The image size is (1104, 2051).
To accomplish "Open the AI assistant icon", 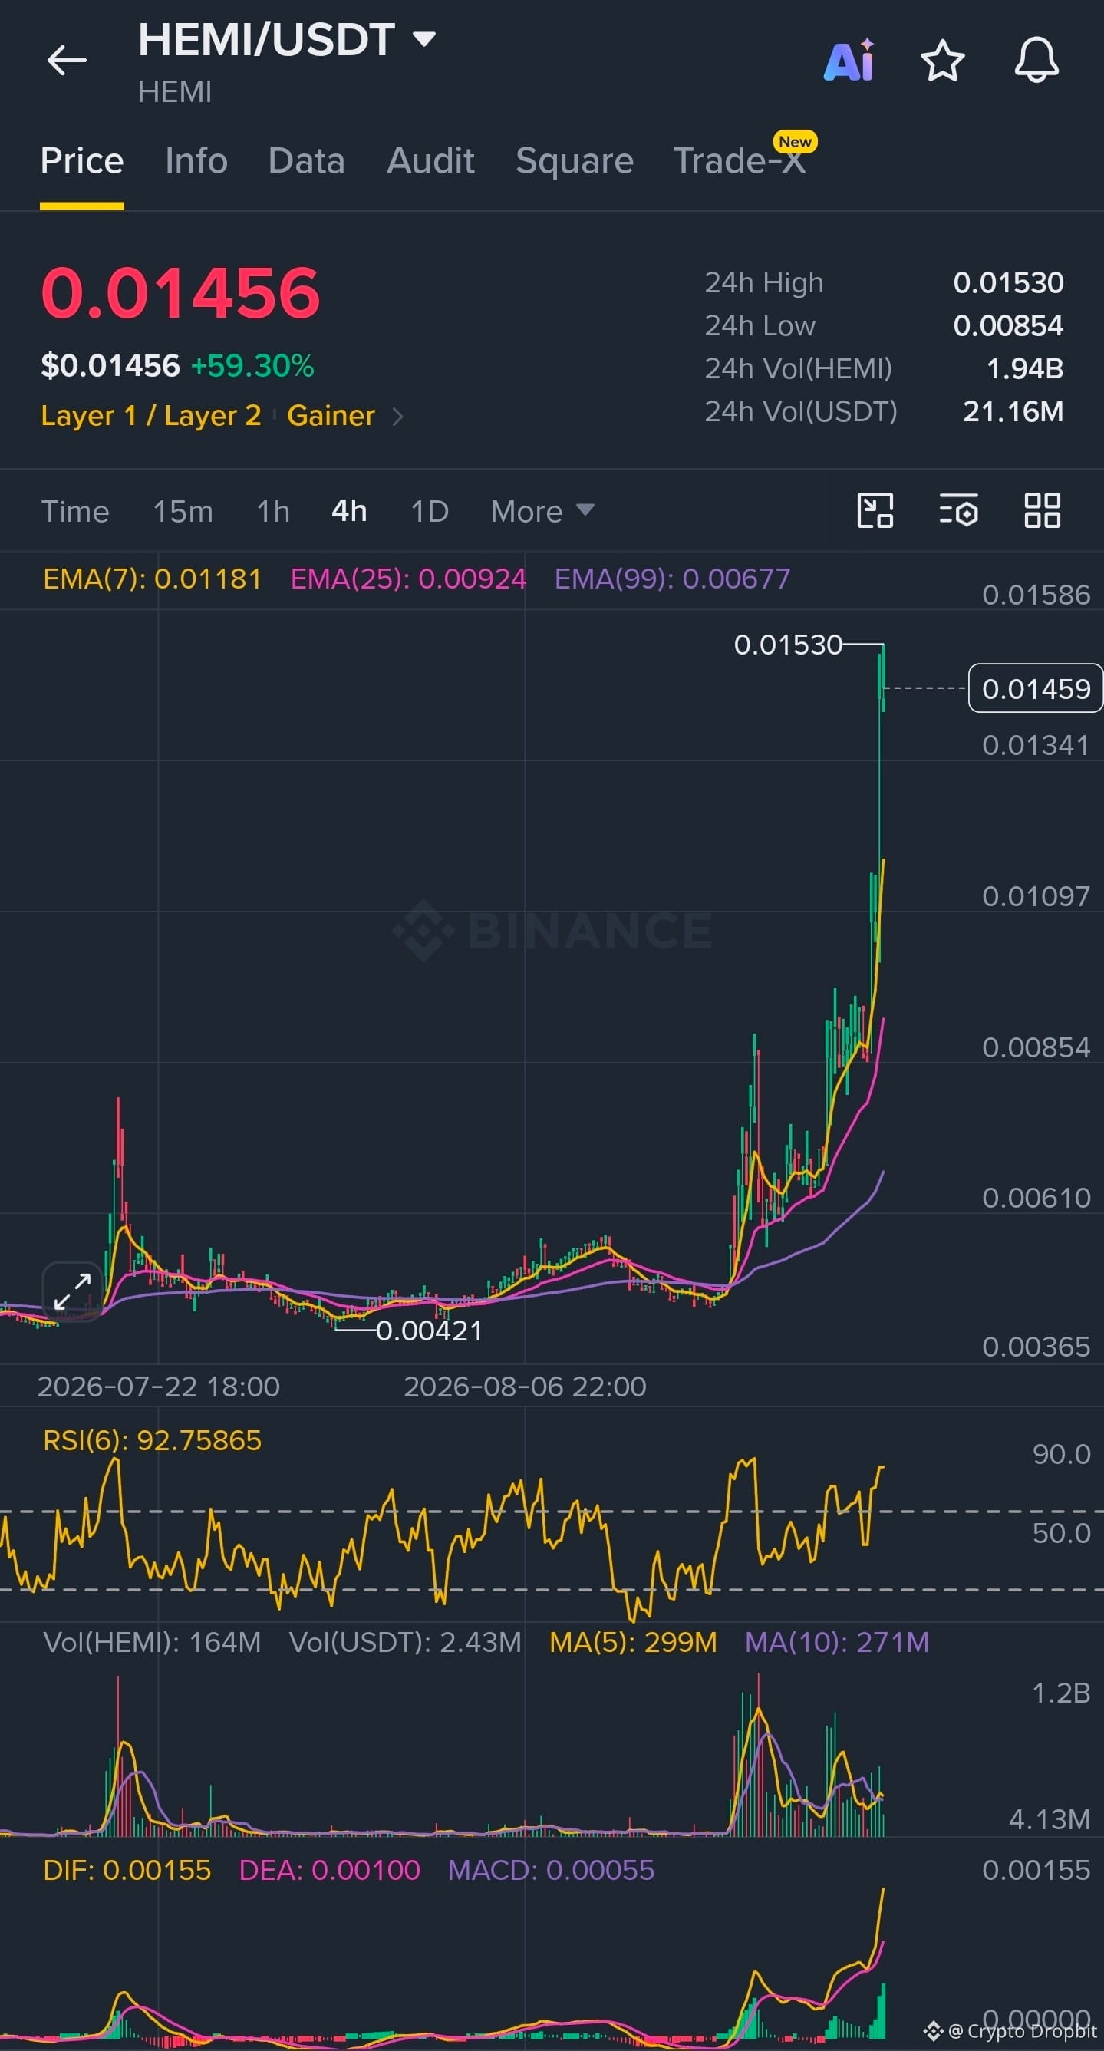I will pos(849,61).
